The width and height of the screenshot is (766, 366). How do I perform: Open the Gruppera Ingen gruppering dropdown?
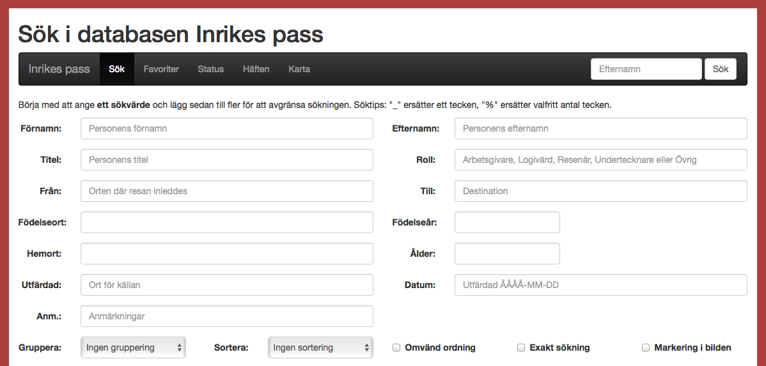click(133, 347)
